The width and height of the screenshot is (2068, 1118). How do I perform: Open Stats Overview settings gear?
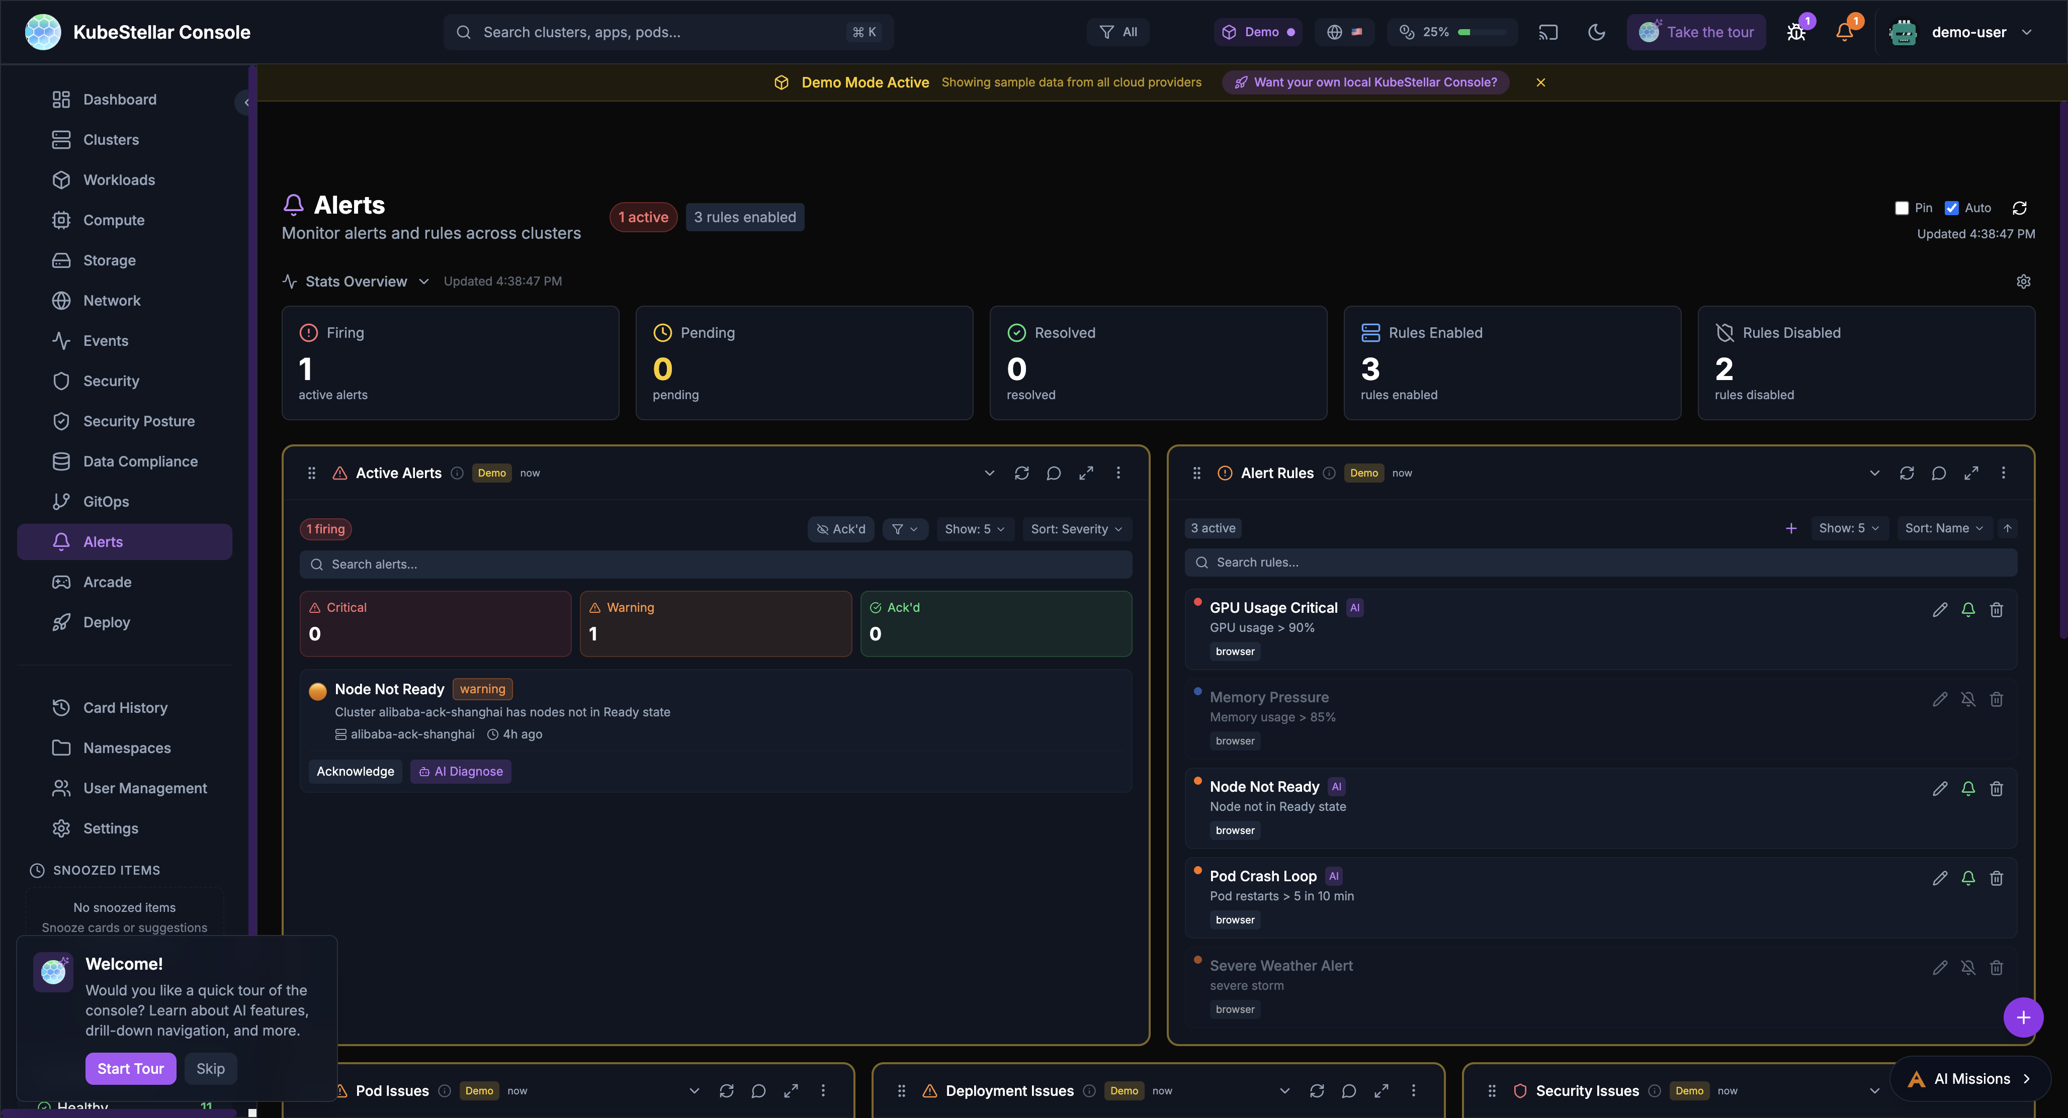[2023, 282]
